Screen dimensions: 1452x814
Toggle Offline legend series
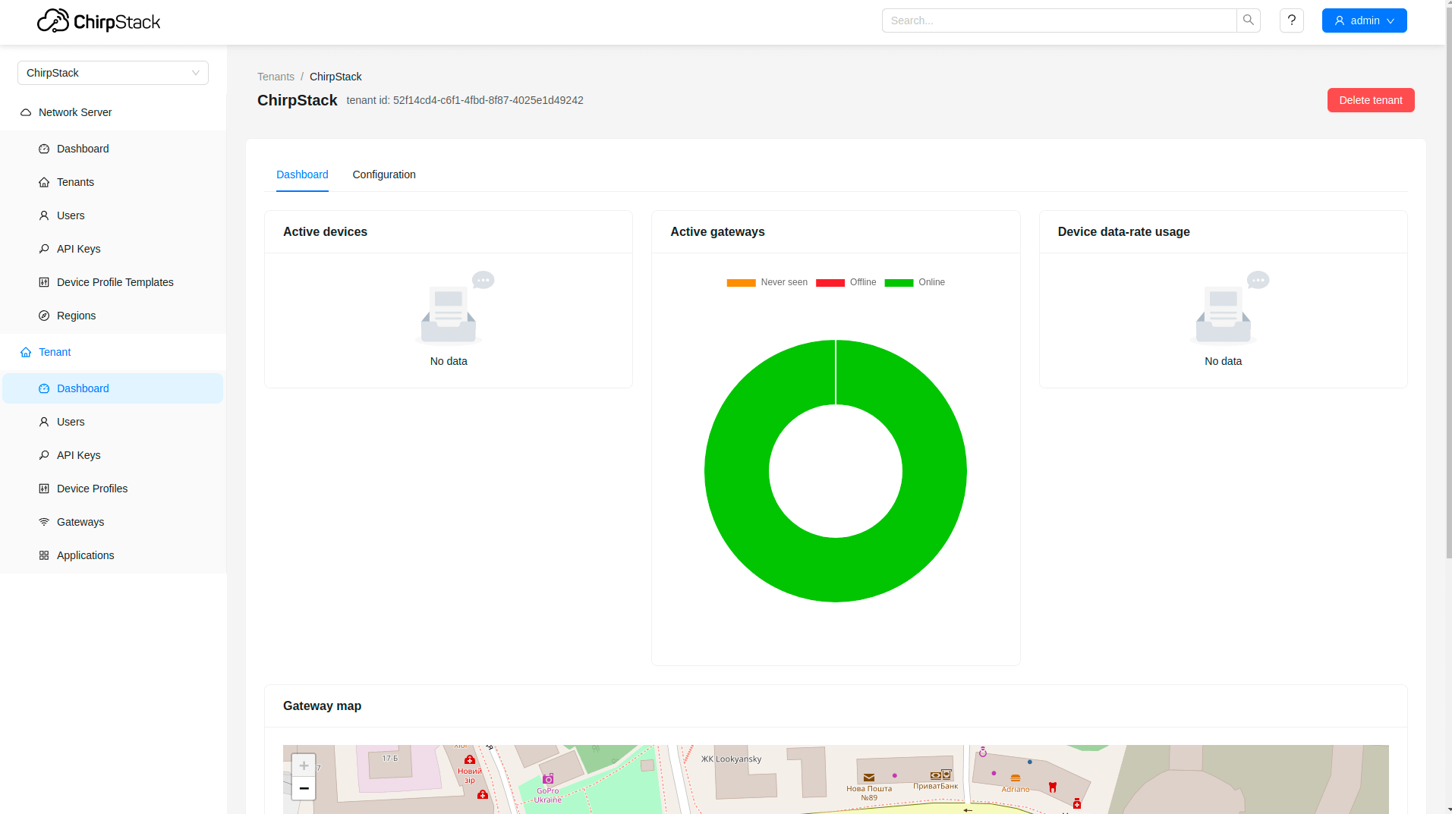coord(846,282)
